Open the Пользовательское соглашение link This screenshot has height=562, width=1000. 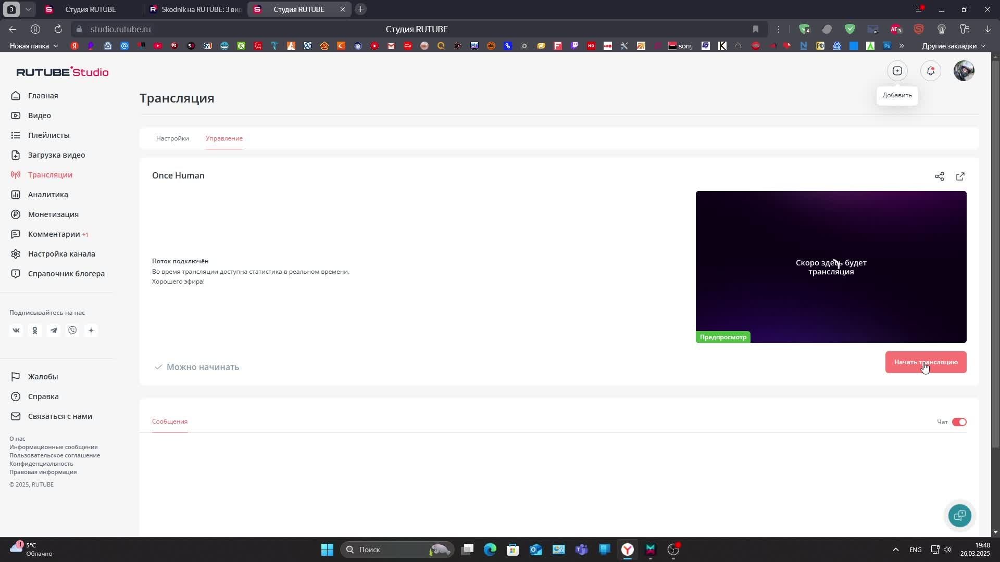(55, 455)
